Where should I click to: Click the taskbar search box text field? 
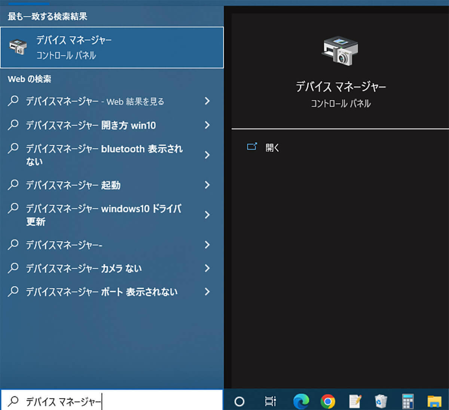(x=112, y=401)
